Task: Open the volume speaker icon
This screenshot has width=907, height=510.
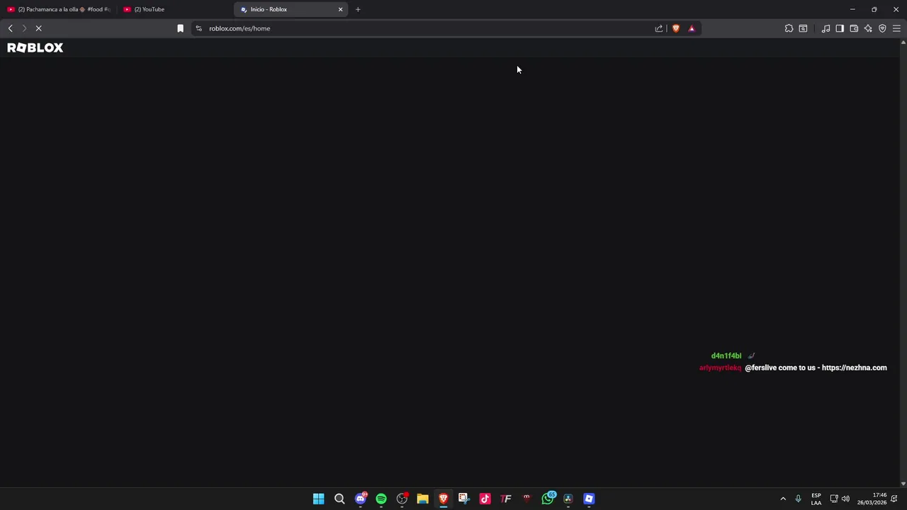Action: (x=845, y=499)
